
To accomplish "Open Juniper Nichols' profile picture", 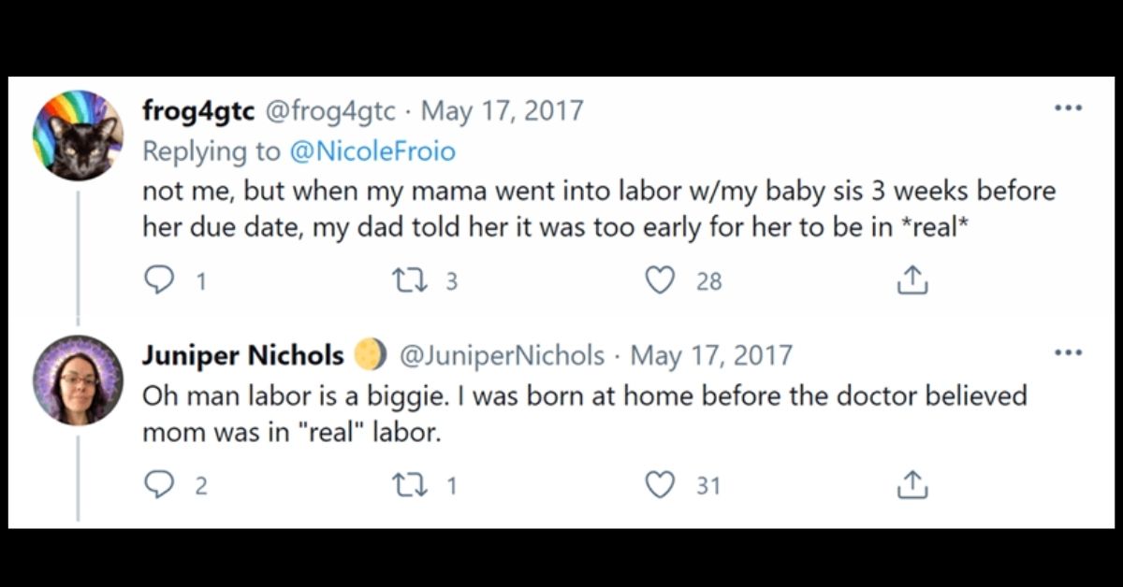I will tap(78, 379).
